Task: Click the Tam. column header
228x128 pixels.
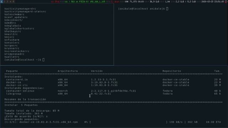Action: pos(218,71)
